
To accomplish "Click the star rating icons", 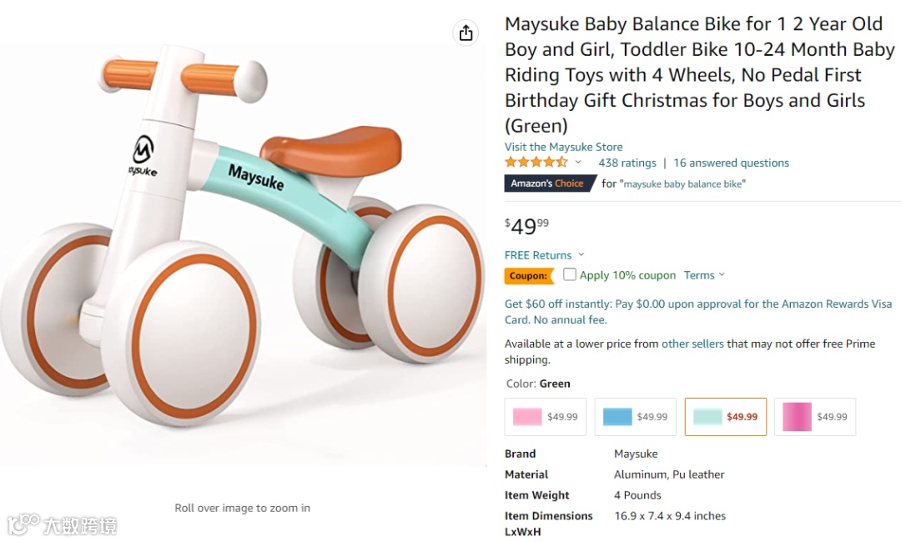I will pyautogui.click(x=536, y=163).
